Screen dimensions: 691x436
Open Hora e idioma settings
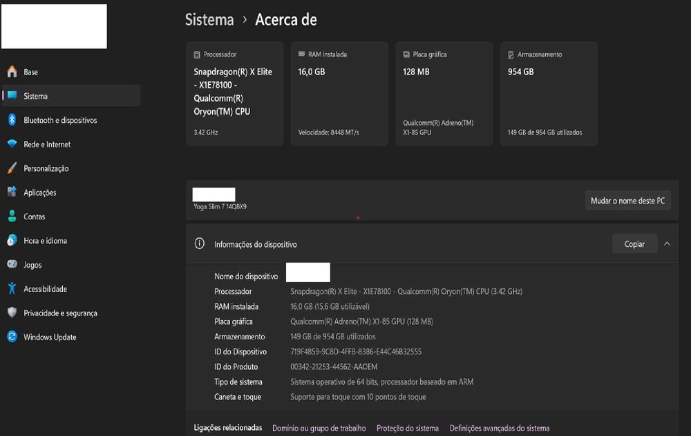click(71, 240)
